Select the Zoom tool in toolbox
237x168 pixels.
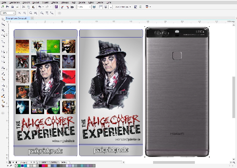[x=3, y=35]
